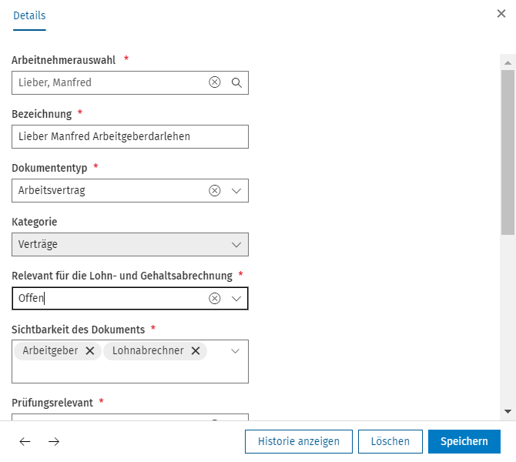Clear the Arbeitnehmerauswahl field value
Viewport: 516px width, 462px height.
point(215,82)
